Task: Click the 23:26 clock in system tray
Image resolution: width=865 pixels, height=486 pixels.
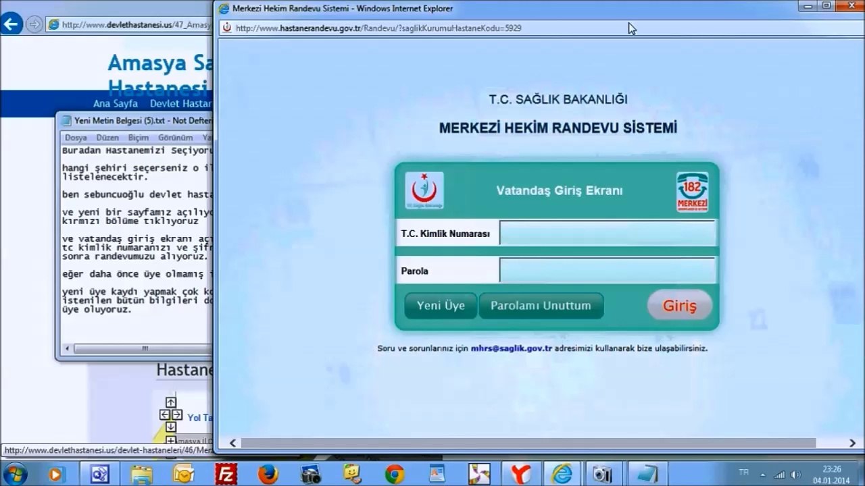Action: click(832, 469)
